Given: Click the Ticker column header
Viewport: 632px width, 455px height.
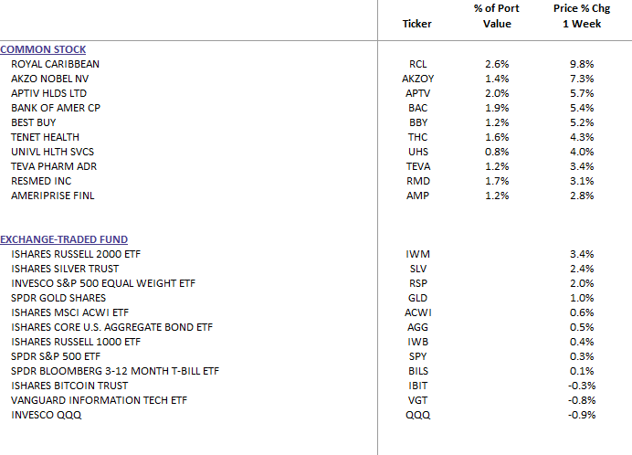Looking at the screenshot, I should 416,24.
